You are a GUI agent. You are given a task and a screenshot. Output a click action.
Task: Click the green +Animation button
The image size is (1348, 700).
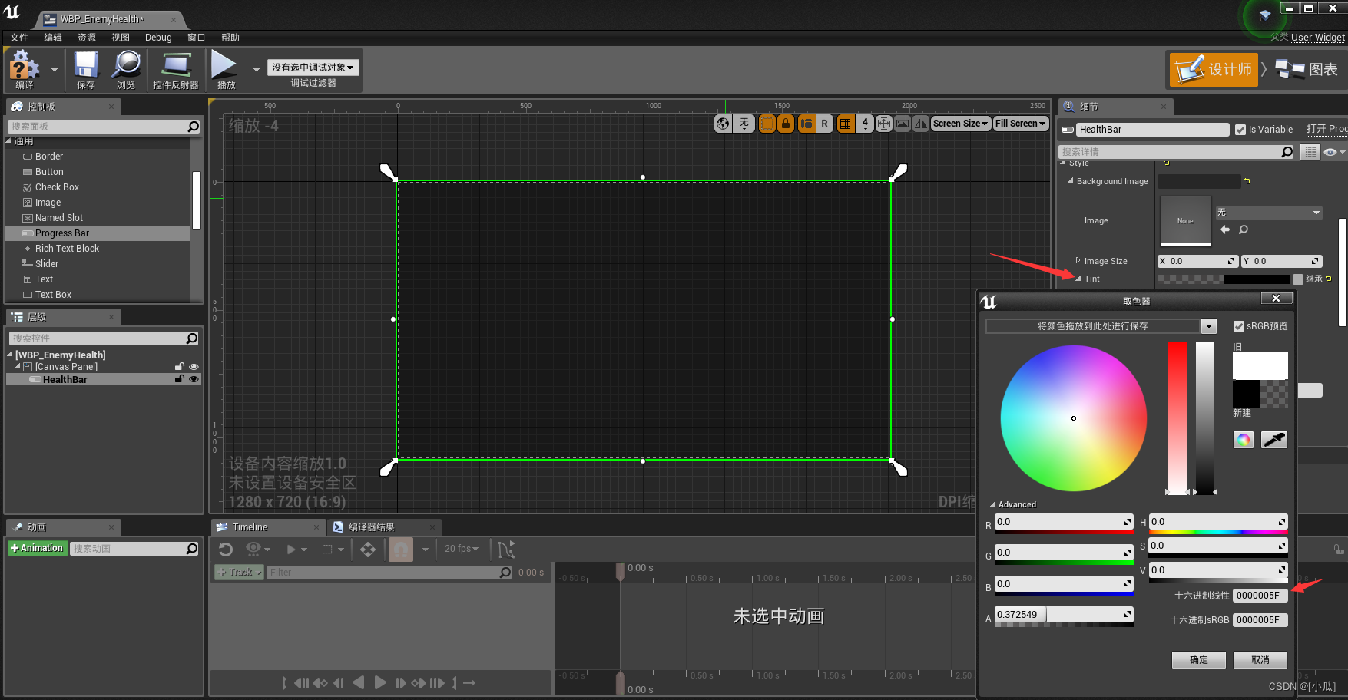pyautogui.click(x=37, y=548)
